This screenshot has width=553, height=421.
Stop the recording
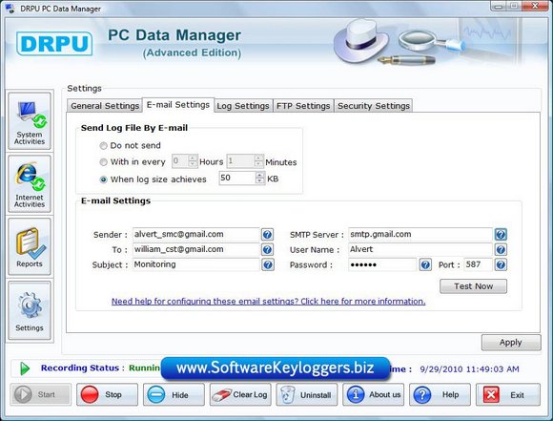tap(107, 394)
